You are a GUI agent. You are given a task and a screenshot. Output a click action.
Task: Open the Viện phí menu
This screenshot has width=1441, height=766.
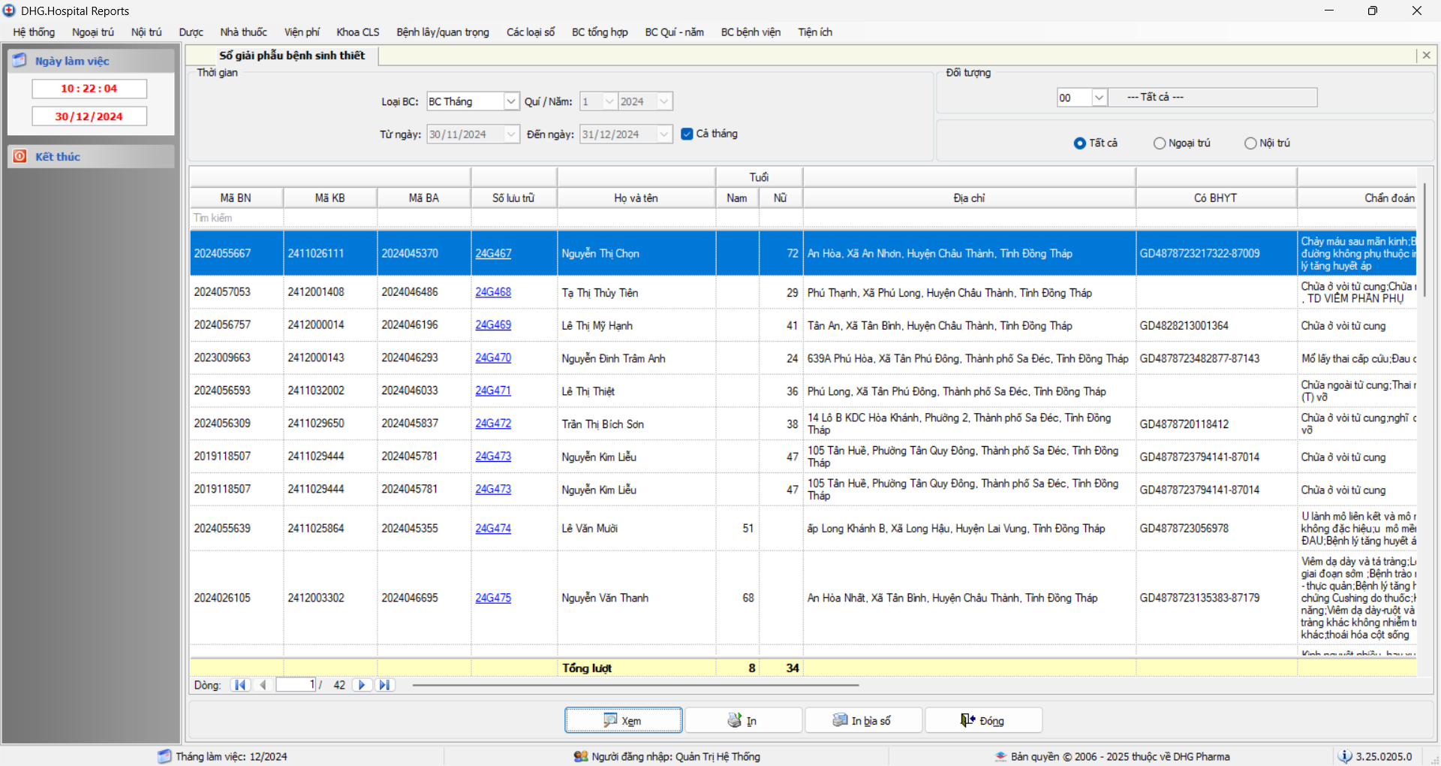tap(302, 32)
